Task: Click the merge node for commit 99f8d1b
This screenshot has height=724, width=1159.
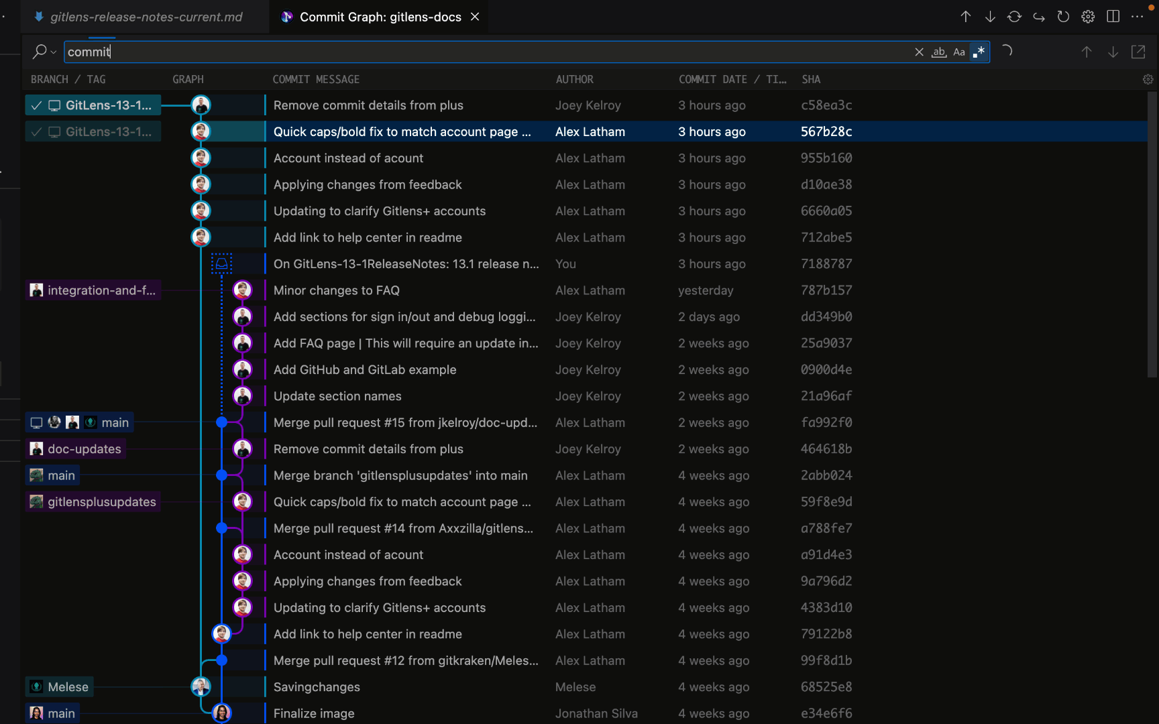Action: click(221, 660)
